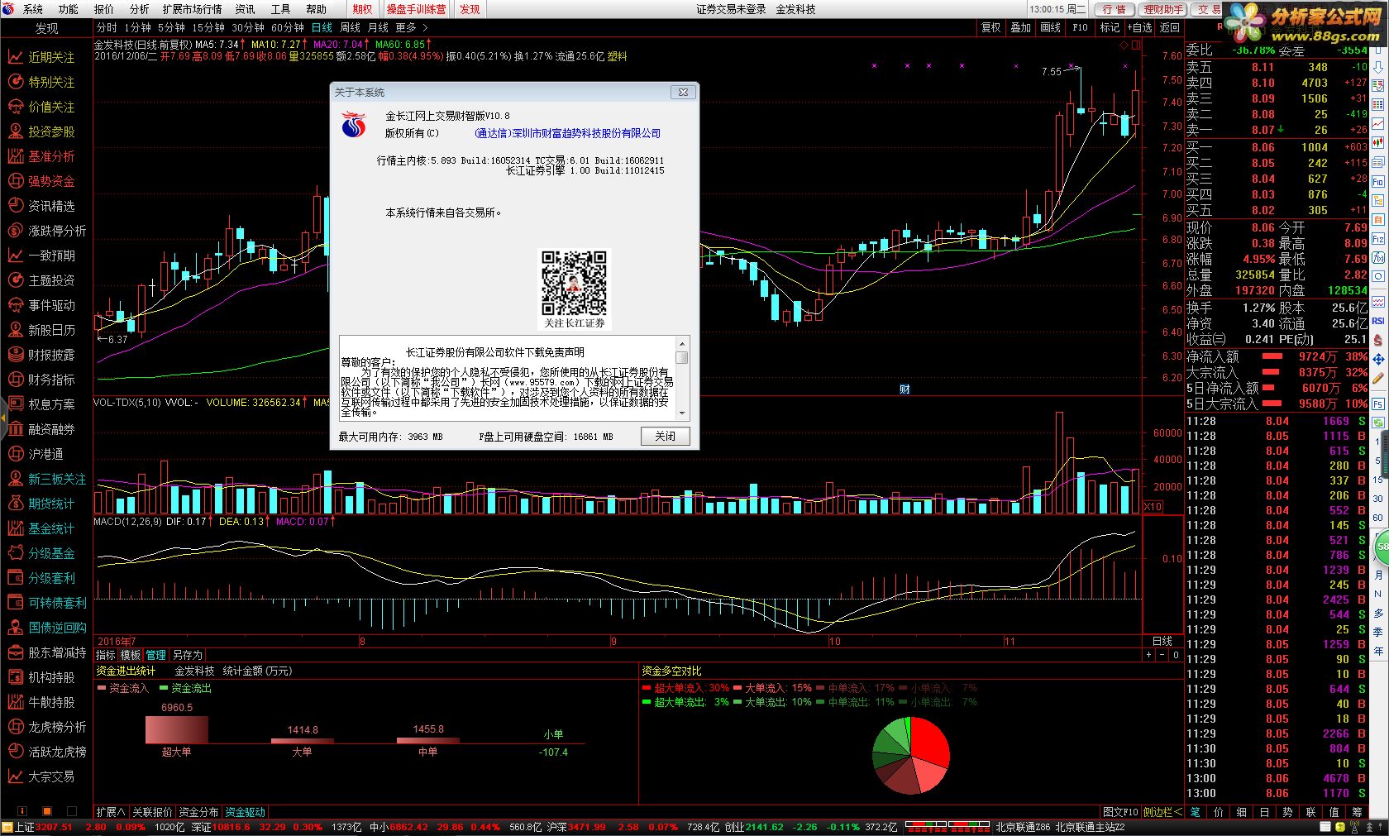
Task: Select 筹 tab in tick panel
Action: (1357, 812)
